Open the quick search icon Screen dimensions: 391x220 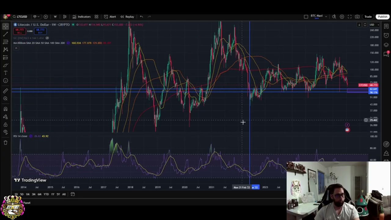[x=334, y=16]
